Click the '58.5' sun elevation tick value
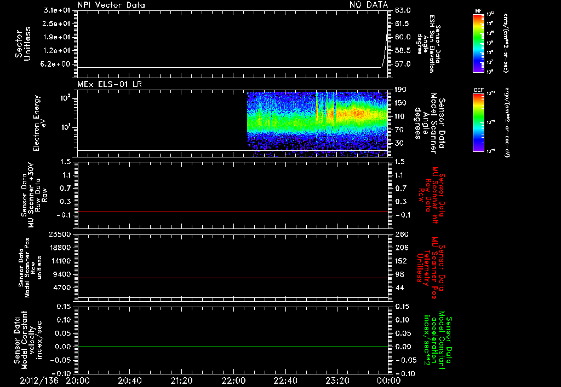This screenshot has height=387, width=561. pos(403,51)
